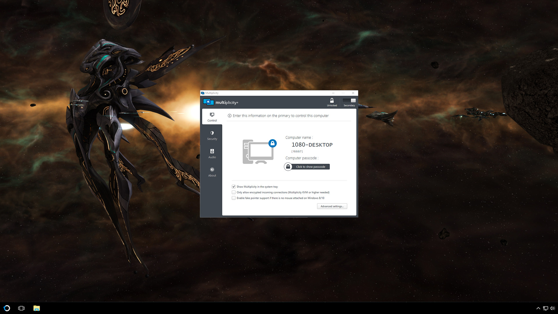Uncheck Show Multiplicity in the system tray
558x314 pixels.
[x=234, y=186]
